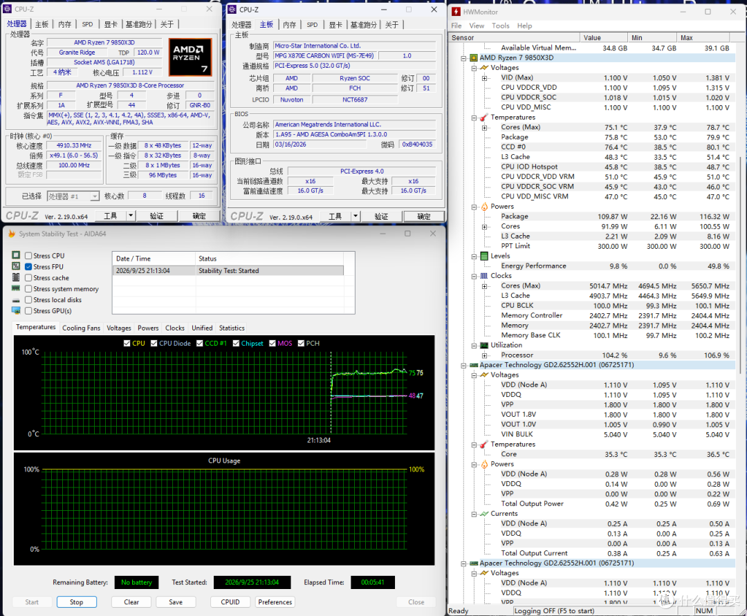
Task: Open the SPD tab in left CPU-Z window
Action: click(87, 24)
